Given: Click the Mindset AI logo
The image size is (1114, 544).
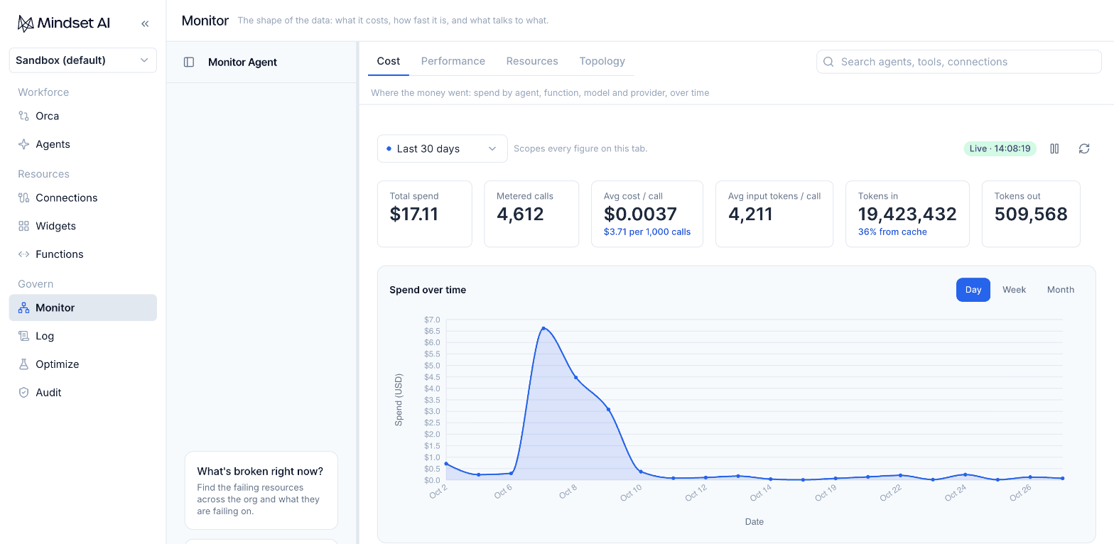Looking at the screenshot, I should click(64, 23).
